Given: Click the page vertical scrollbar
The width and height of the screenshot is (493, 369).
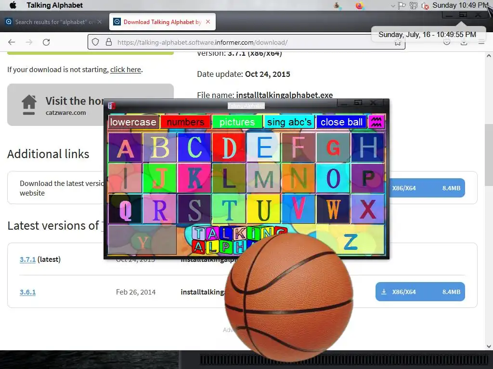Looking at the screenshot, I should [489, 155].
